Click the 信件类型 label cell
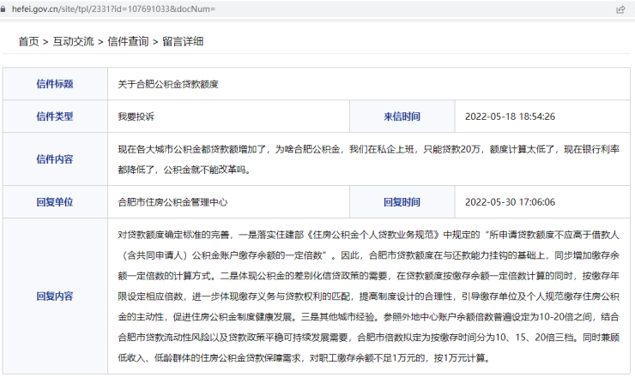 click(54, 117)
